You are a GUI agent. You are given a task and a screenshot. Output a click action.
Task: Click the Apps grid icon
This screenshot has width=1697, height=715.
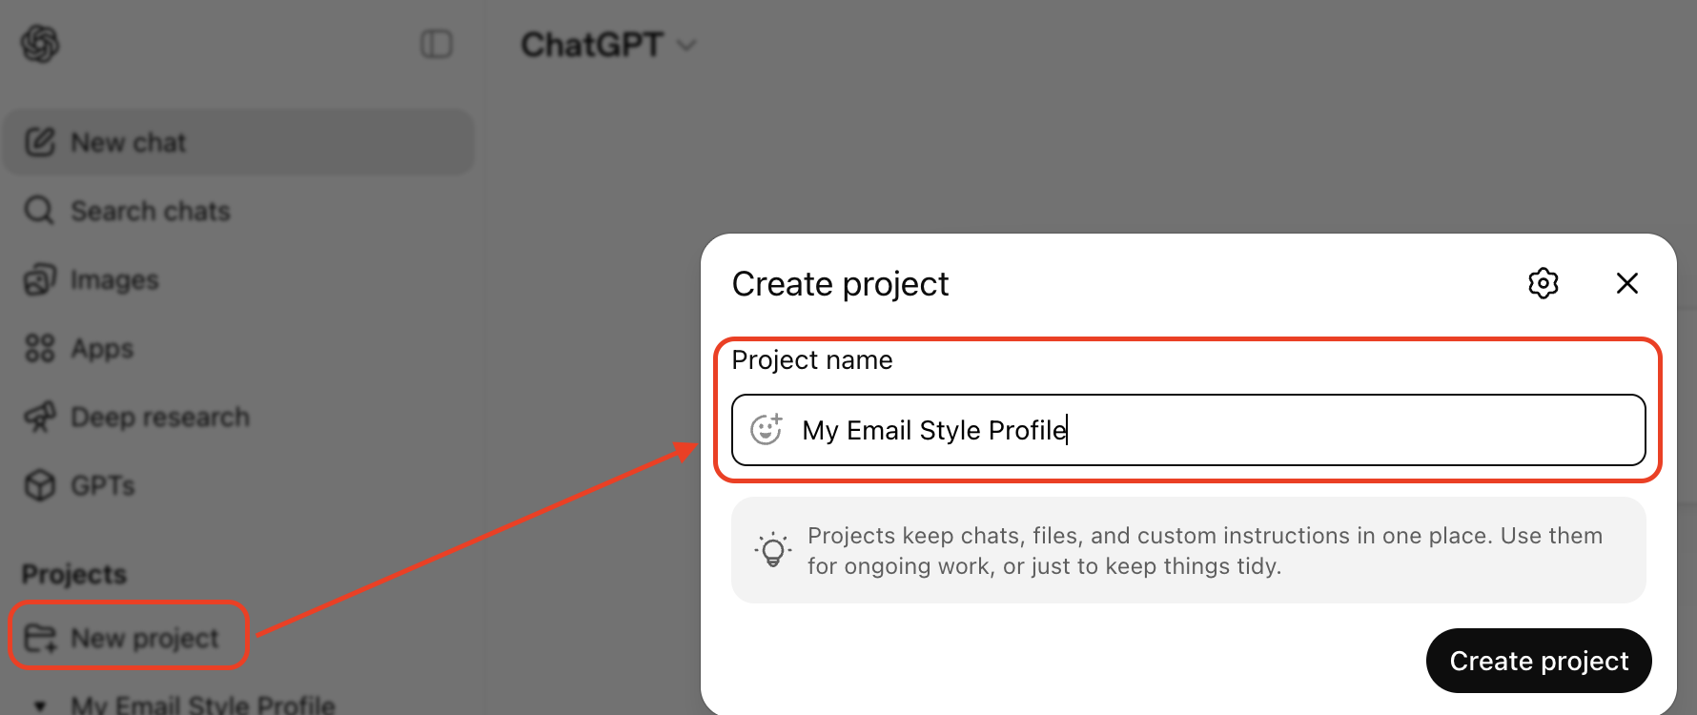(40, 348)
